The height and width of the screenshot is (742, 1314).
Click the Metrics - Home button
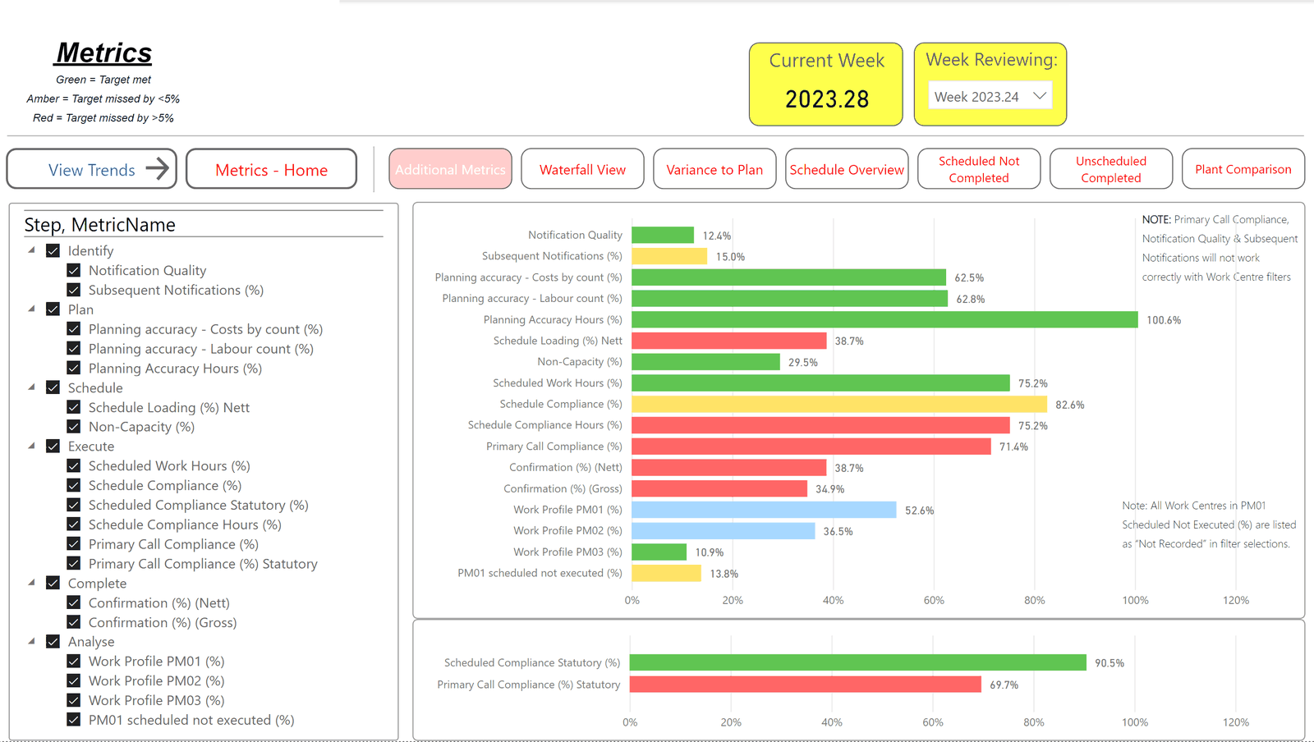tap(271, 169)
